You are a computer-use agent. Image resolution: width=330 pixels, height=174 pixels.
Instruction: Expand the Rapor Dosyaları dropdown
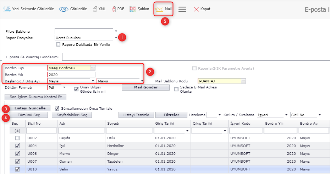click(116, 38)
